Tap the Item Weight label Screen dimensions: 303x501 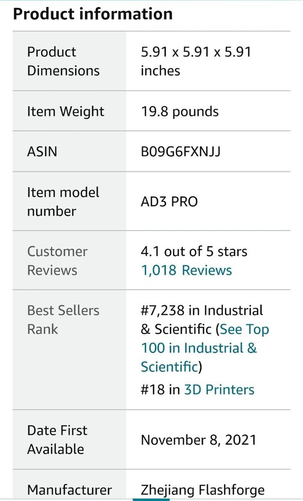point(66,111)
